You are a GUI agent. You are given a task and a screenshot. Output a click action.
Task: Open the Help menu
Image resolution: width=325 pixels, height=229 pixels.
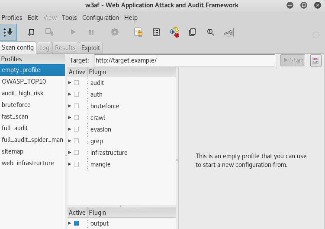click(131, 18)
